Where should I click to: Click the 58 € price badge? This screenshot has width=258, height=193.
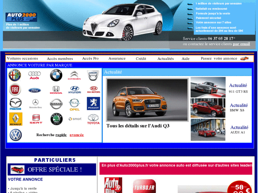tap(240, 187)
